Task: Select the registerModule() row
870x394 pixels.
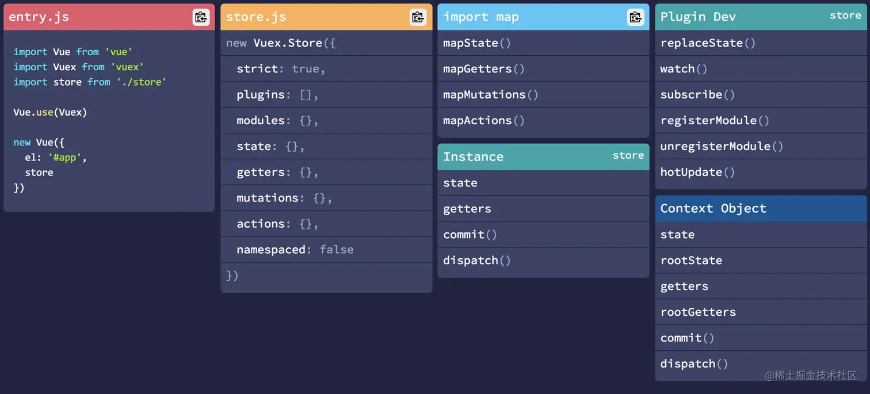Action: [x=761, y=121]
